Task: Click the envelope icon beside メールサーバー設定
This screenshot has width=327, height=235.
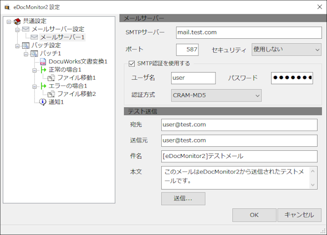Action: point(26,29)
